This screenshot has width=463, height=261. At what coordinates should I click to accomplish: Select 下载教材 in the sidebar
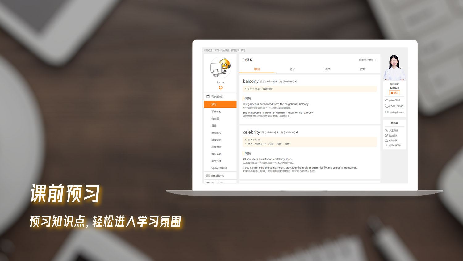pyautogui.click(x=216, y=112)
